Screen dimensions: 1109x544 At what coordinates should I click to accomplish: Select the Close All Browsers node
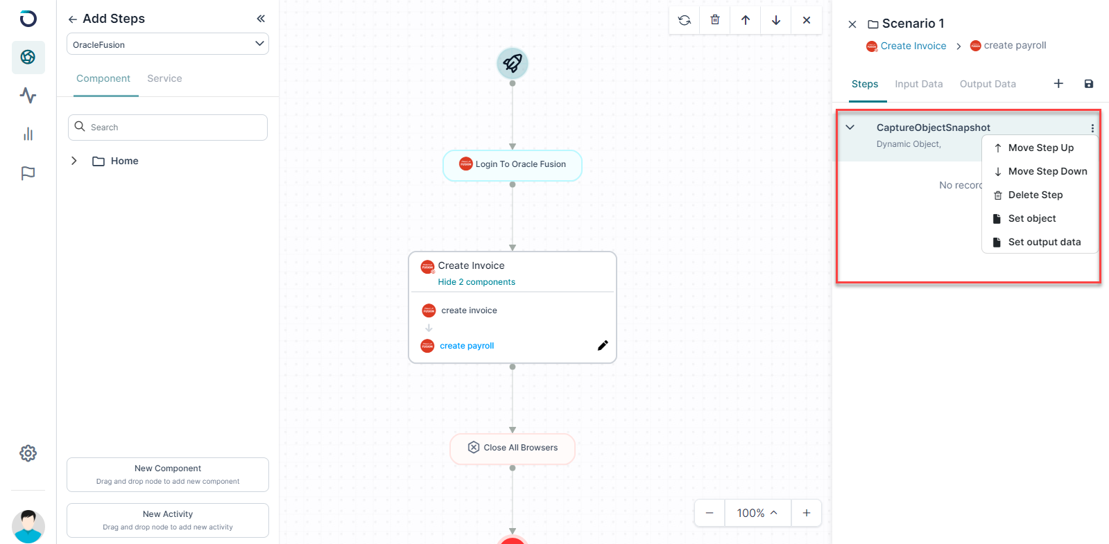513,448
